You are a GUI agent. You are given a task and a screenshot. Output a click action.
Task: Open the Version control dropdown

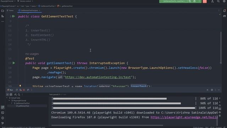tap(25, 1)
